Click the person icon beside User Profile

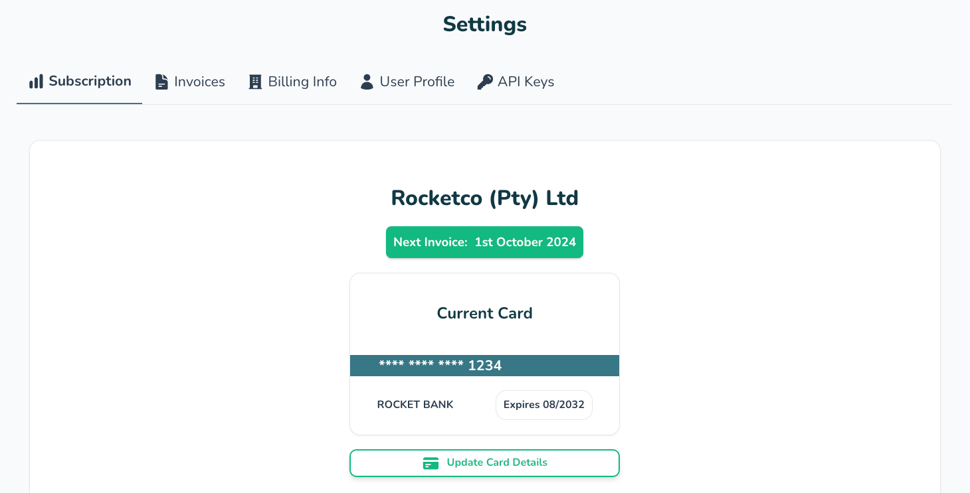pyautogui.click(x=367, y=82)
